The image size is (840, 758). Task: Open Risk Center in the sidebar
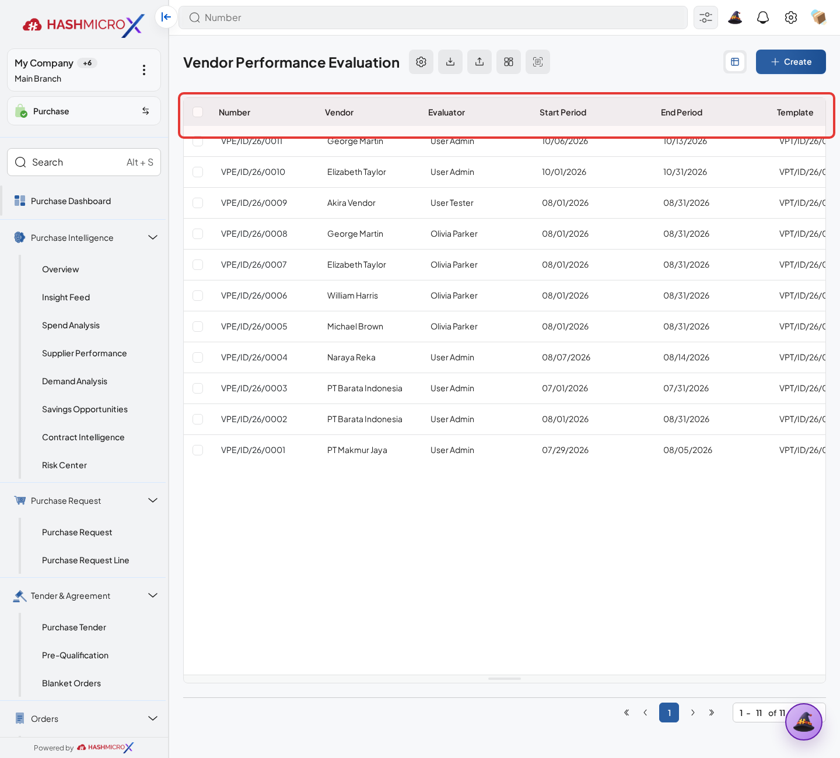(64, 465)
